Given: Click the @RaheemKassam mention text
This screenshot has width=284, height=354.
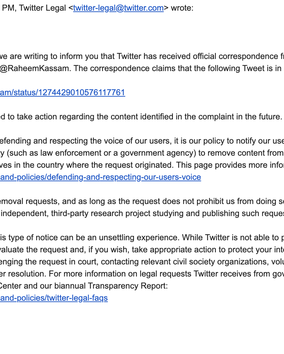Looking at the screenshot, I should click(x=29, y=68).
